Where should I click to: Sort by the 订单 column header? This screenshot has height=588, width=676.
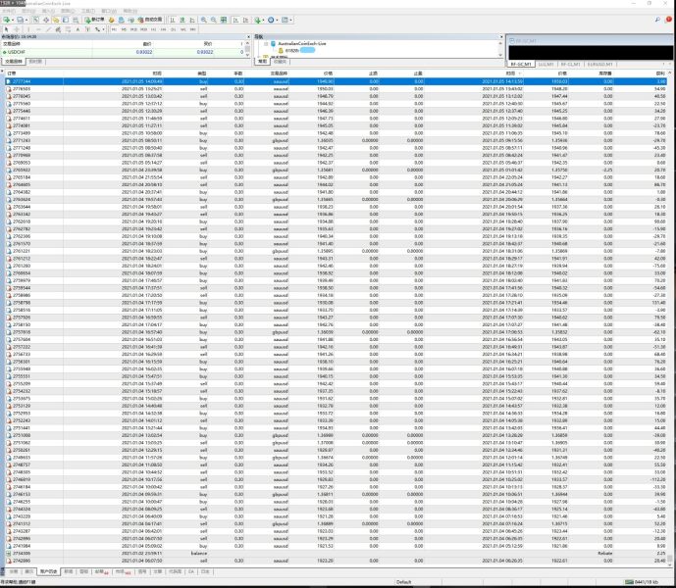click(x=12, y=73)
